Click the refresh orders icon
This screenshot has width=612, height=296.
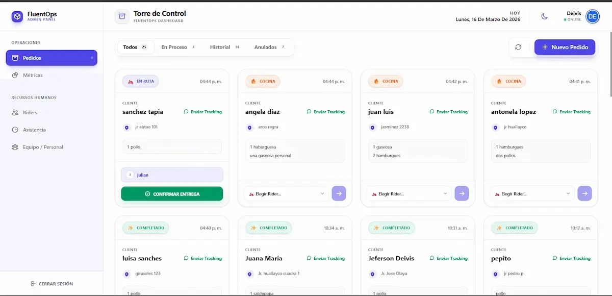pos(518,47)
